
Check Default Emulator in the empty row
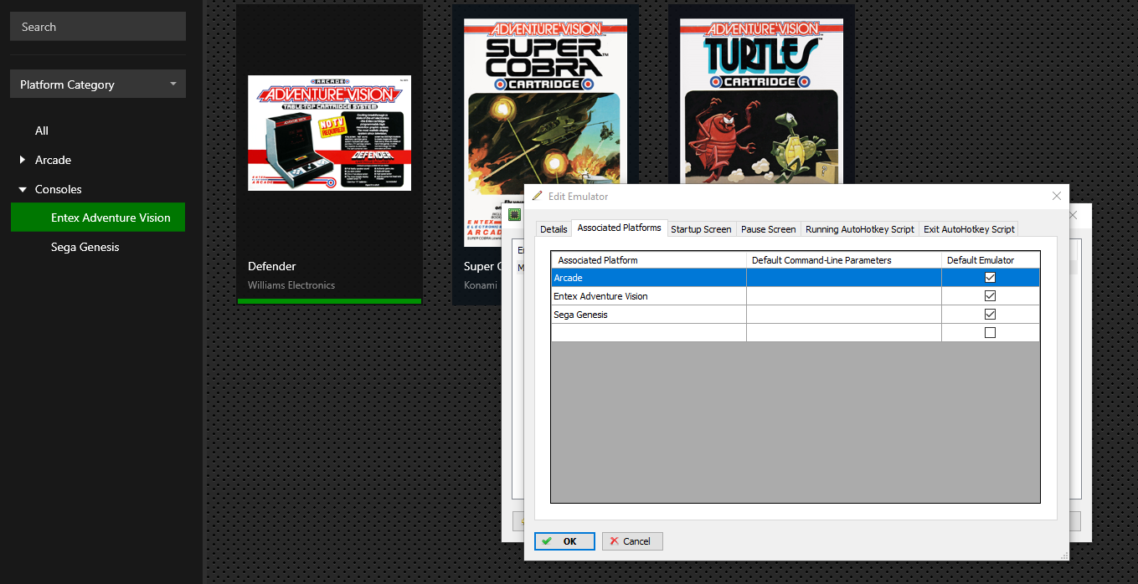coord(991,333)
